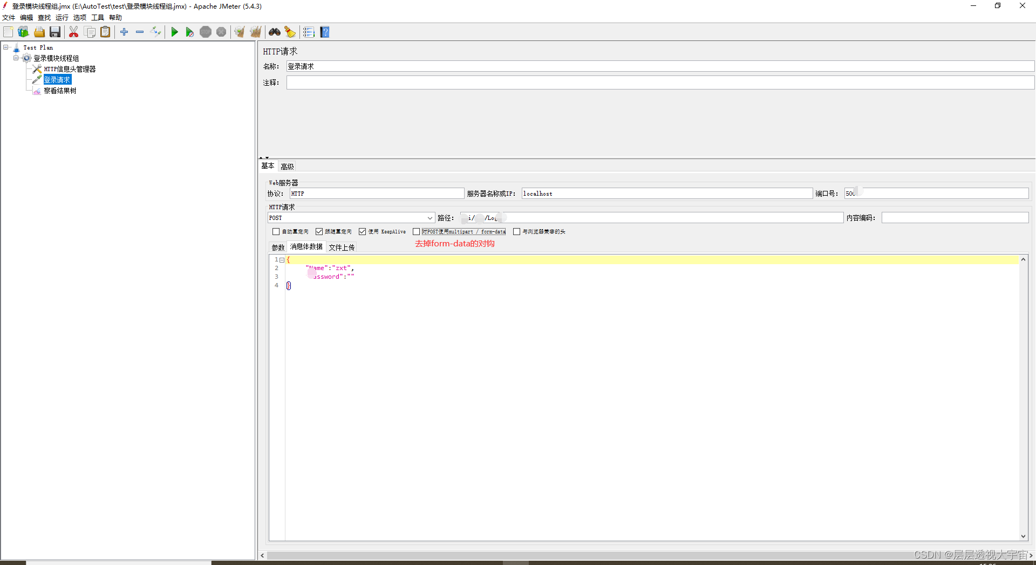Click the Reset Search brush icon
The image size is (1036, 565).
click(290, 32)
